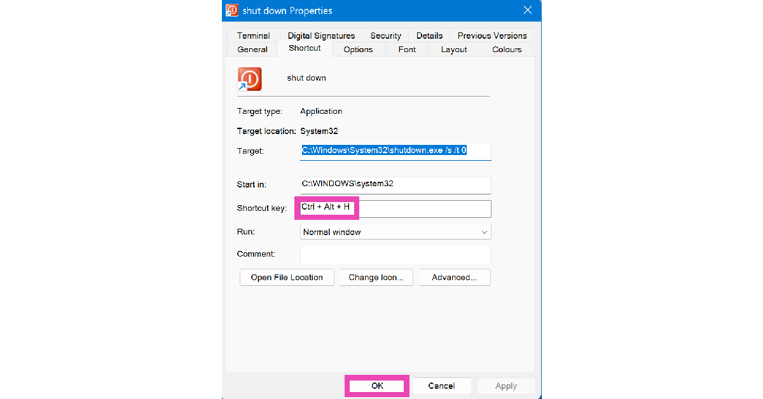Show the Options tab

358,50
